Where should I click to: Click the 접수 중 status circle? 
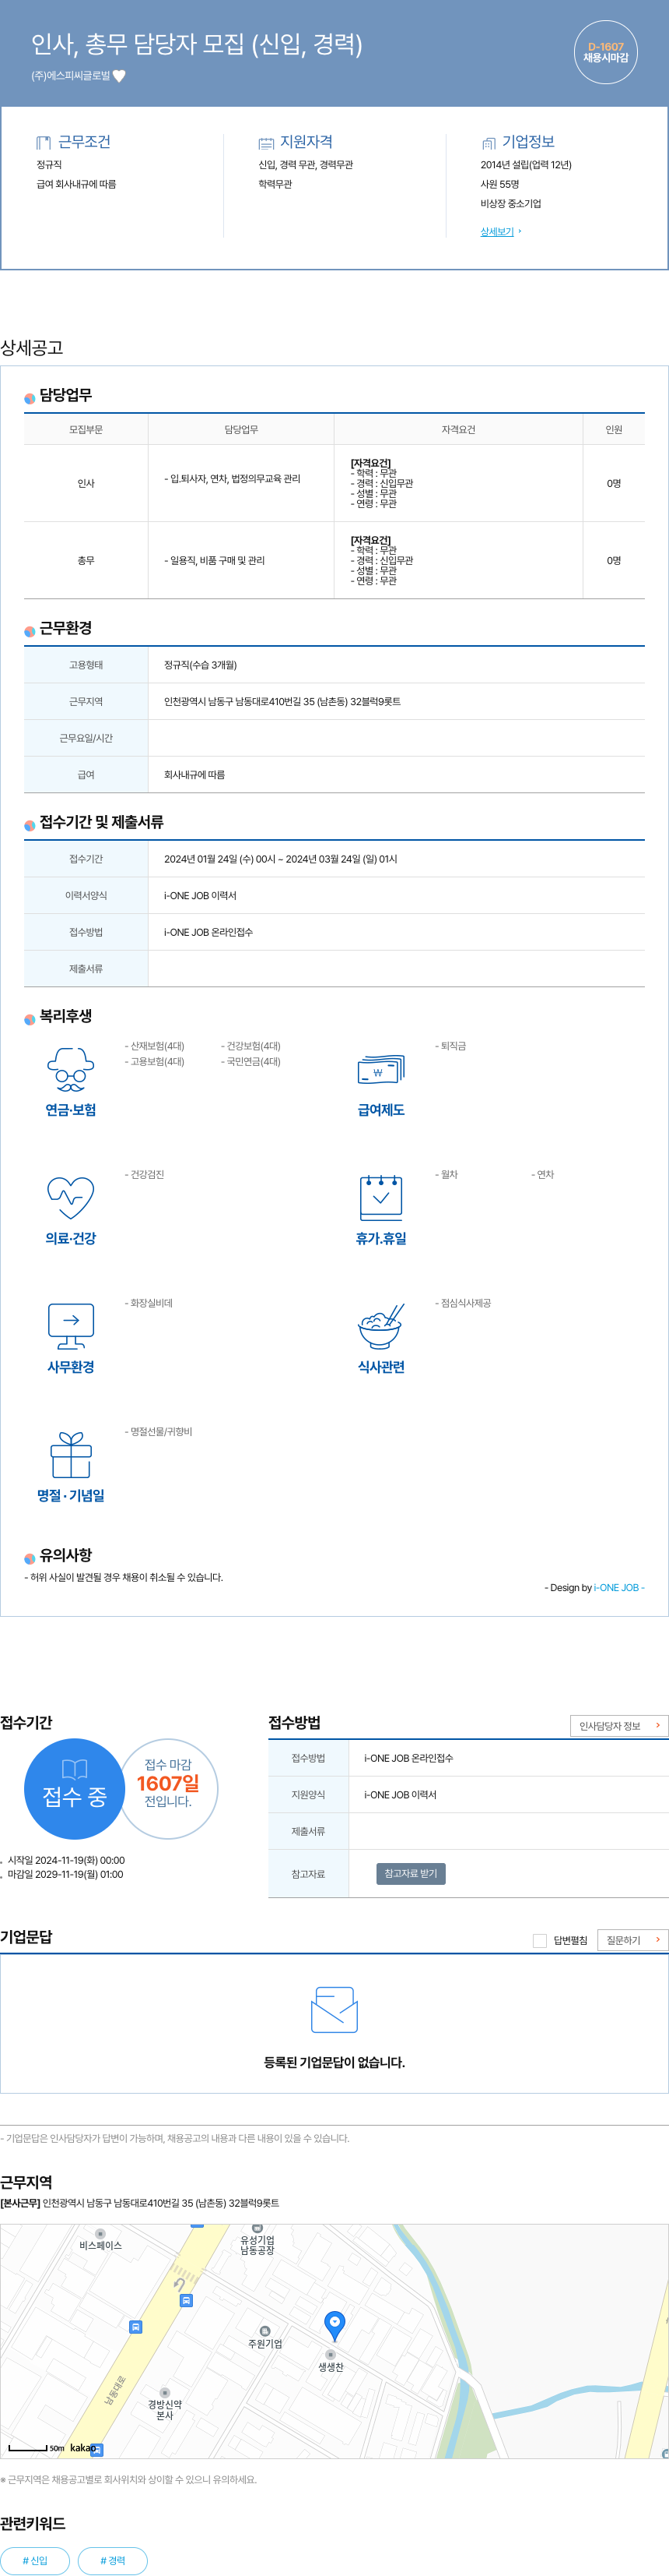pyautogui.click(x=75, y=1789)
